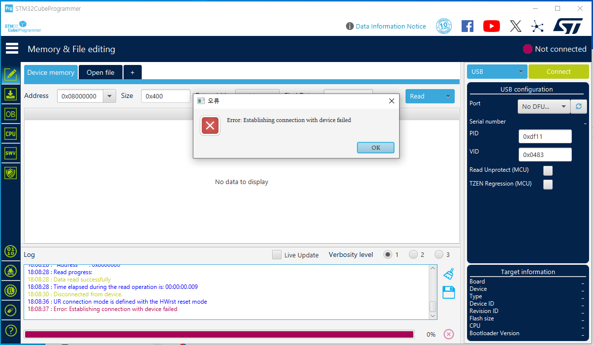Open the Address dropdown arrow
Viewport: 593px width, 345px height.
tap(109, 96)
